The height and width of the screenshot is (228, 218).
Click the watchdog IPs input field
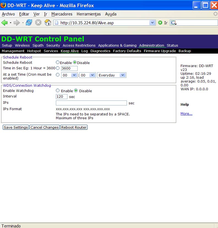coord(91,103)
